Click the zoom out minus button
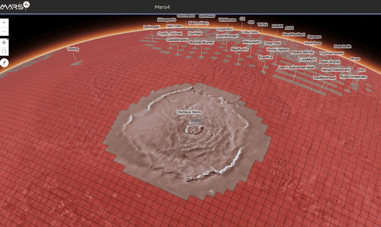 coord(4,32)
